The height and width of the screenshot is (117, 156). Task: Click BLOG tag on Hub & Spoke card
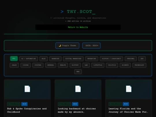(25, 104)
